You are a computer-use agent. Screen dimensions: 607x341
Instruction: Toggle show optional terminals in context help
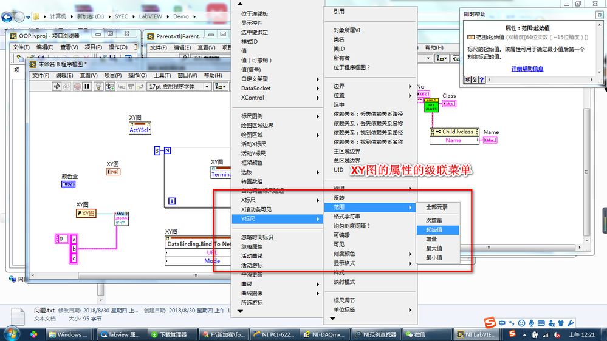[x=468, y=79]
